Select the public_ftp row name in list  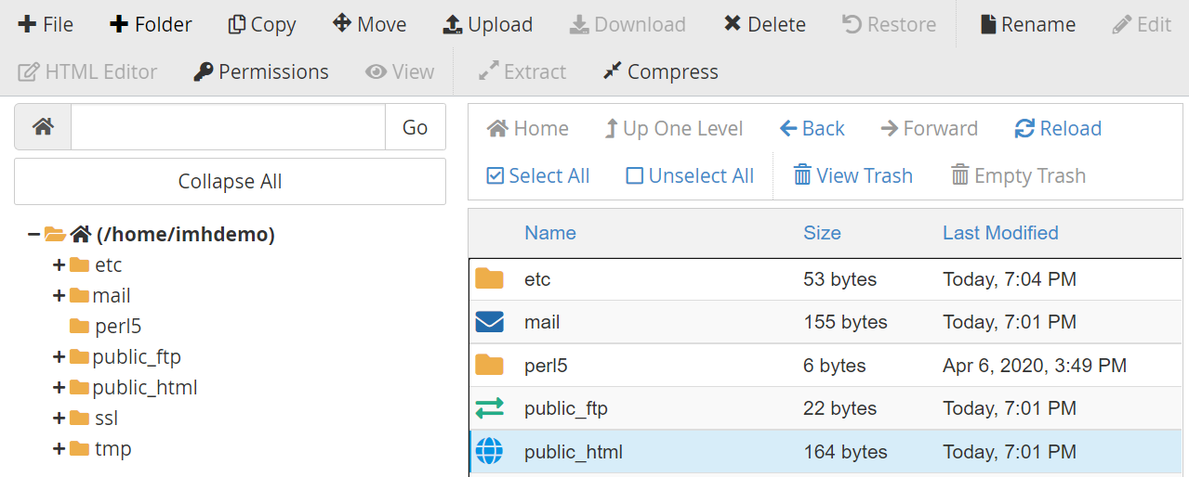[x=566, y=408]
